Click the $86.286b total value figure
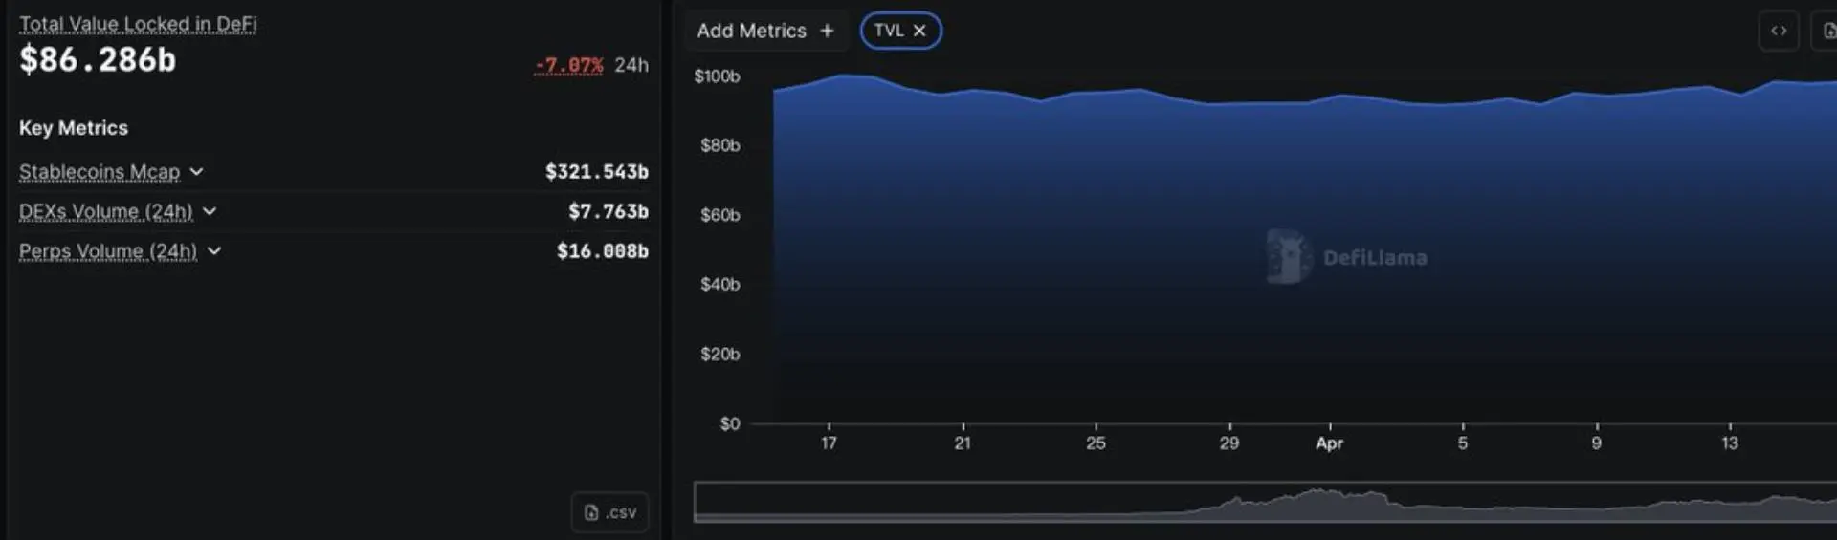Image resolution: width=1837 pixels, height=540 pixels. pyautogui.click(x=98, y=60)
